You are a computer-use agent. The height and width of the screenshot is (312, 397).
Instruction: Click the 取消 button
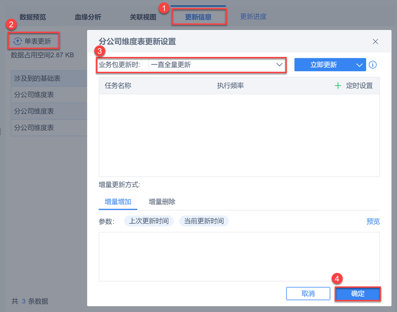(x=308, y=294)
